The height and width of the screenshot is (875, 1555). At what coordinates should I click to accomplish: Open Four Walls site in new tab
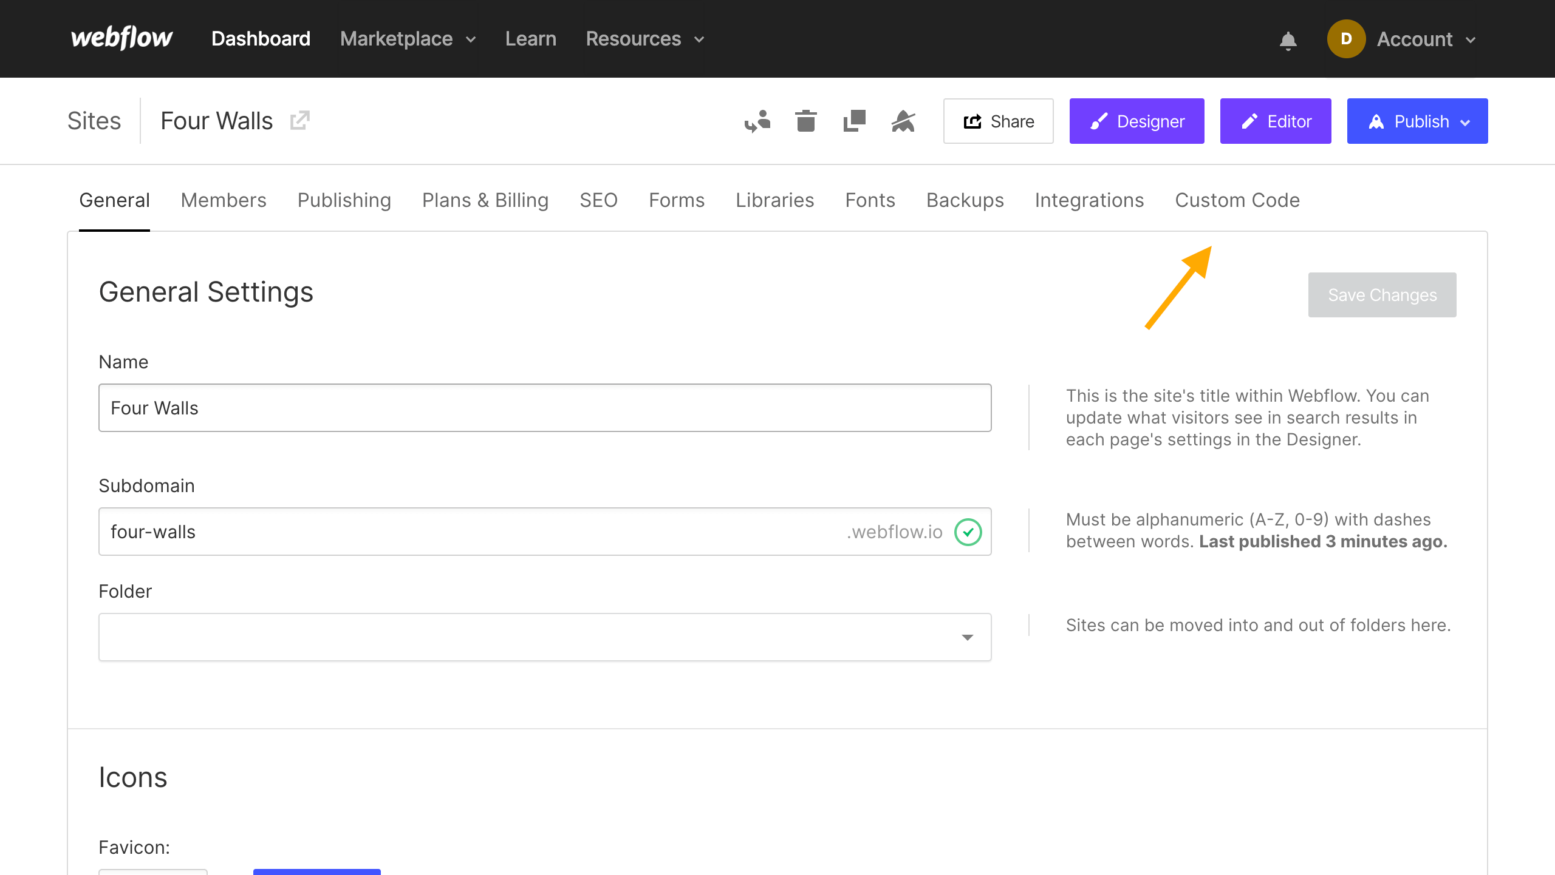coord(300,120)
